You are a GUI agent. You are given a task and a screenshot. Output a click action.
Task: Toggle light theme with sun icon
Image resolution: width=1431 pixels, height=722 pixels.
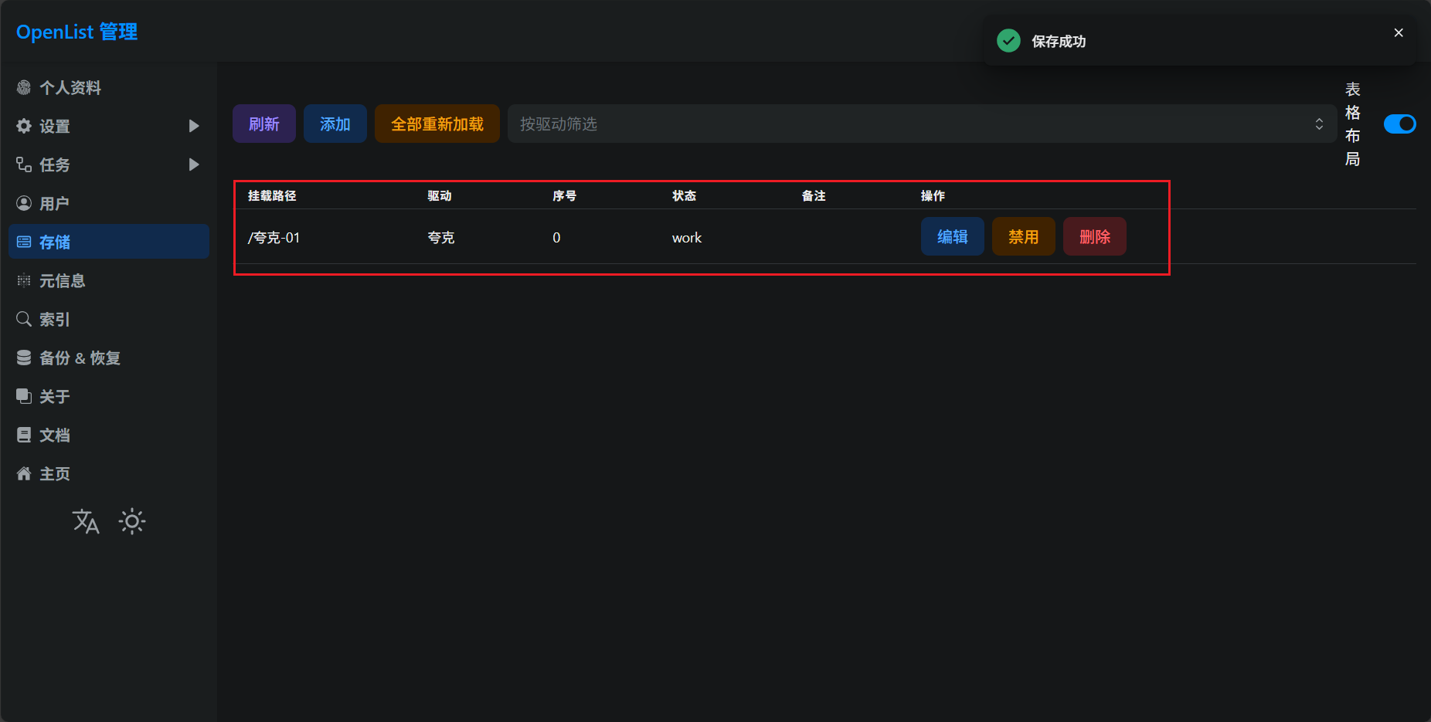coord(132,522)
